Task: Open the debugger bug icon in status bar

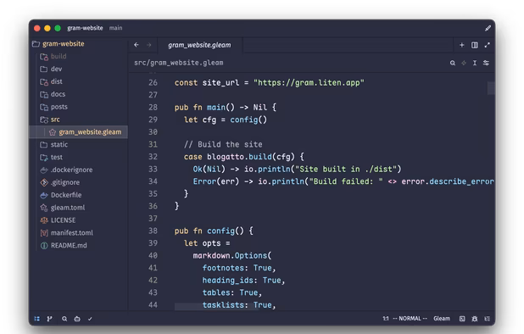Action: pos(475,319)
